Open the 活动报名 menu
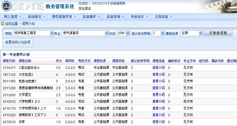 point(36,17)
